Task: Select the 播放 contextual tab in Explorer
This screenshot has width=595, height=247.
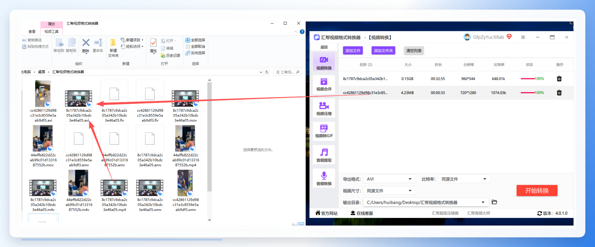Action: coord(52,24)
